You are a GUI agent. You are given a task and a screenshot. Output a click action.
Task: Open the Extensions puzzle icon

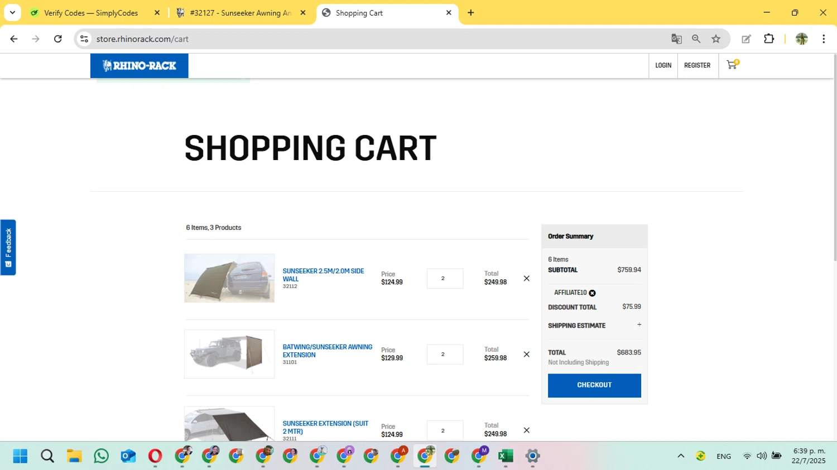(769, 39)
